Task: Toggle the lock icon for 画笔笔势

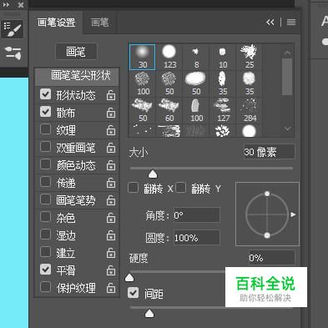Action: (111, 200)
